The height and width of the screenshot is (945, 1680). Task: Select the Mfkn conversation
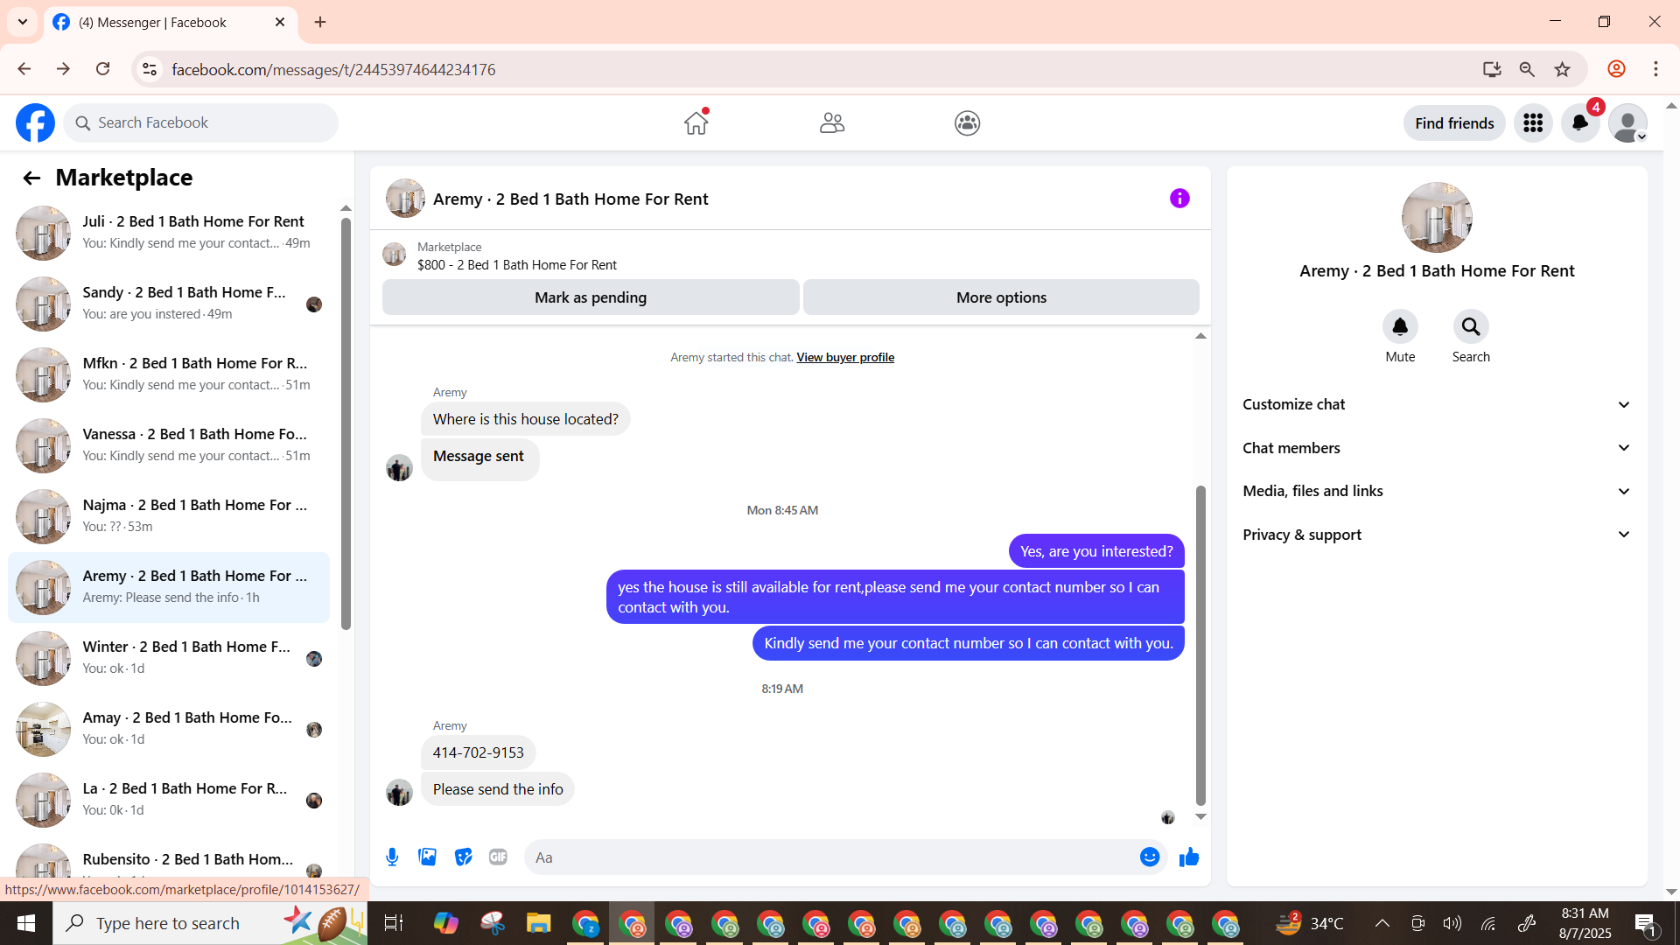[x=169, y=374]
